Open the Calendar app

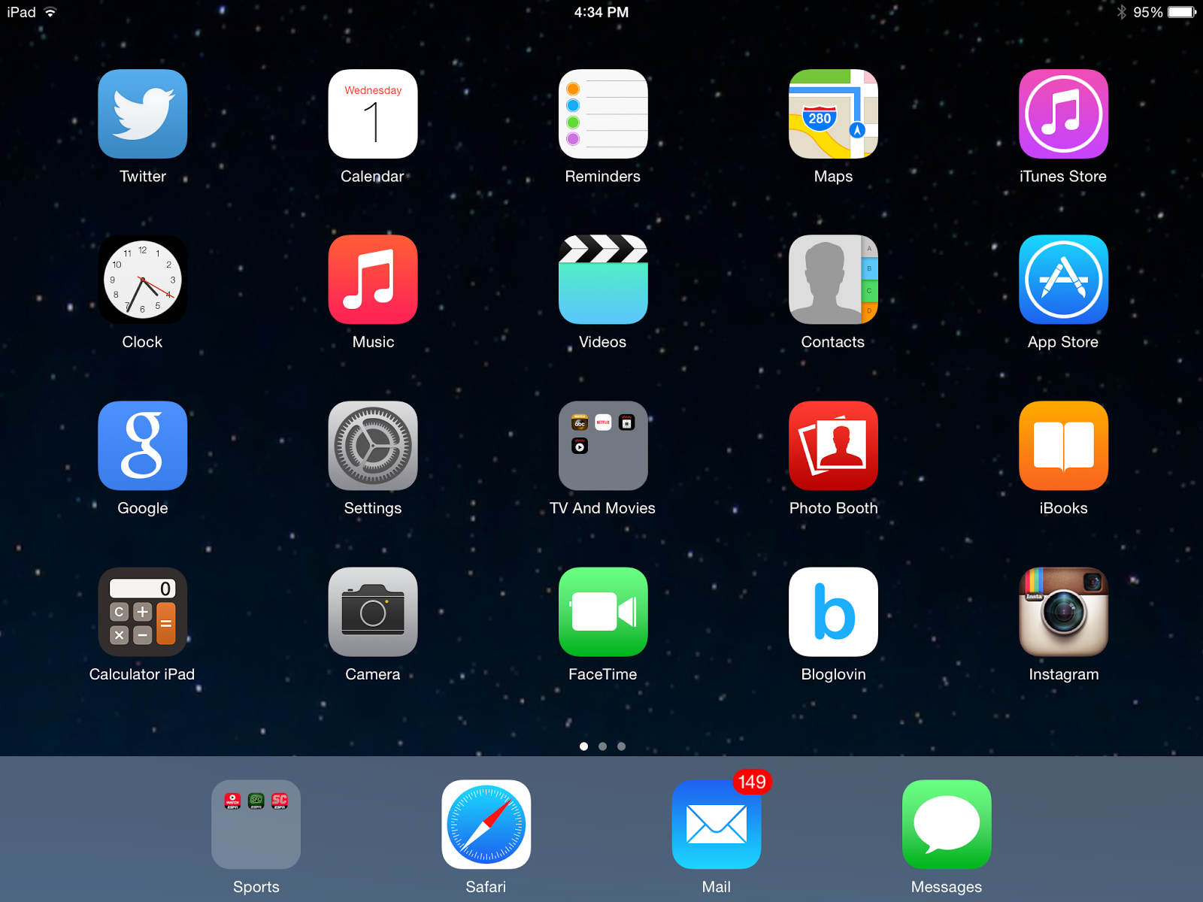click(x=373, y=114)
